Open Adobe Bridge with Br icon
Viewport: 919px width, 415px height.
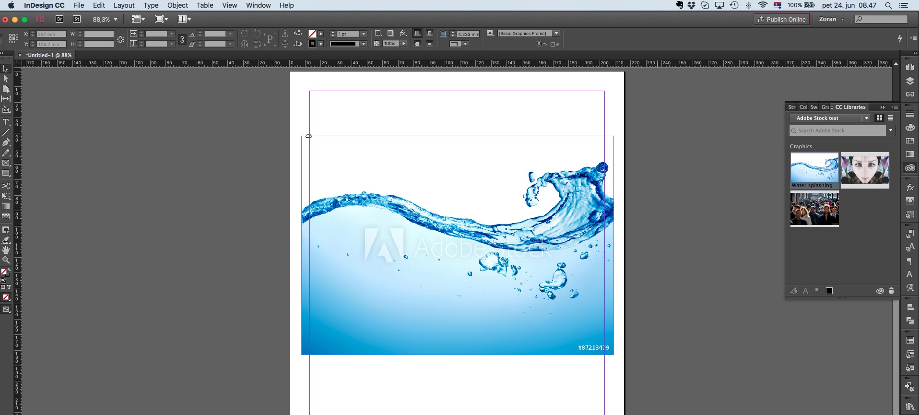coord(59,19)
